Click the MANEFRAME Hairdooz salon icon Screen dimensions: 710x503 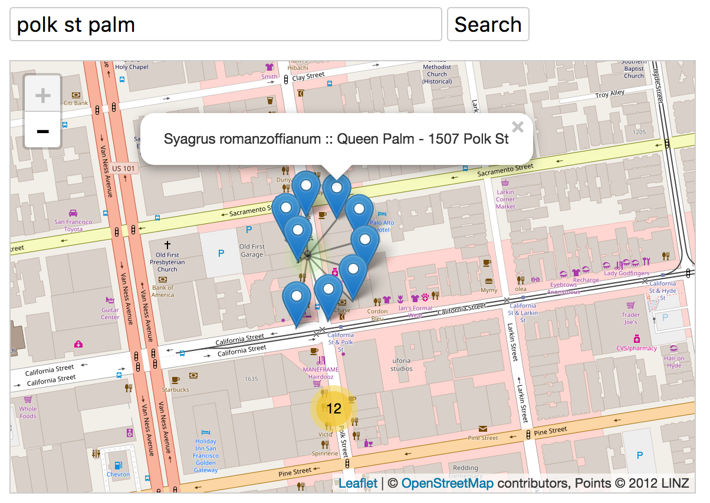pos(321,360)
